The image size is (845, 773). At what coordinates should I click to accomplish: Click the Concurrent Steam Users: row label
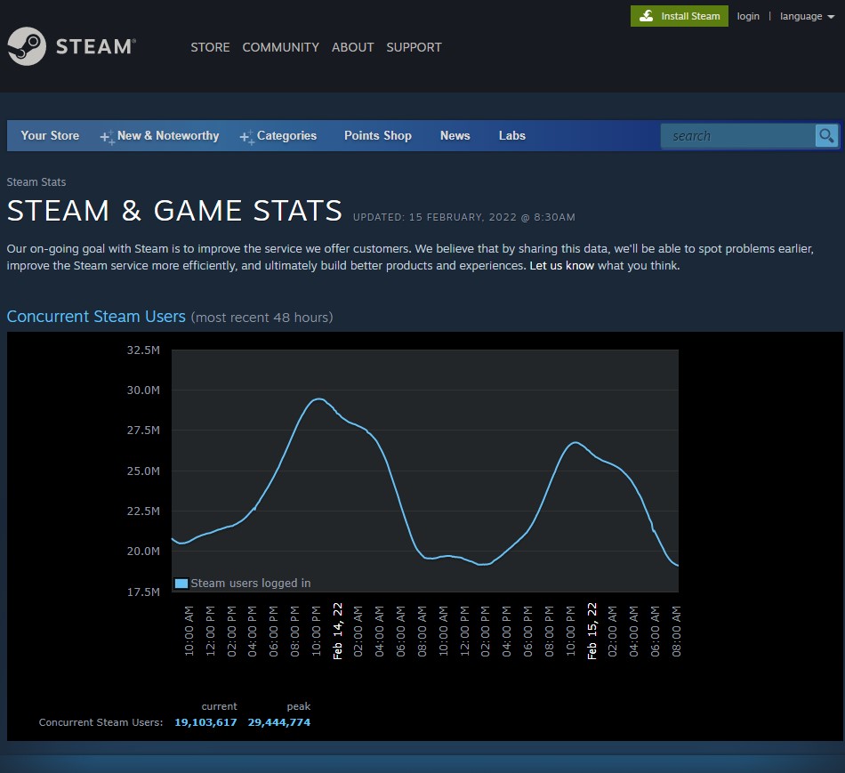click(101, 722)
